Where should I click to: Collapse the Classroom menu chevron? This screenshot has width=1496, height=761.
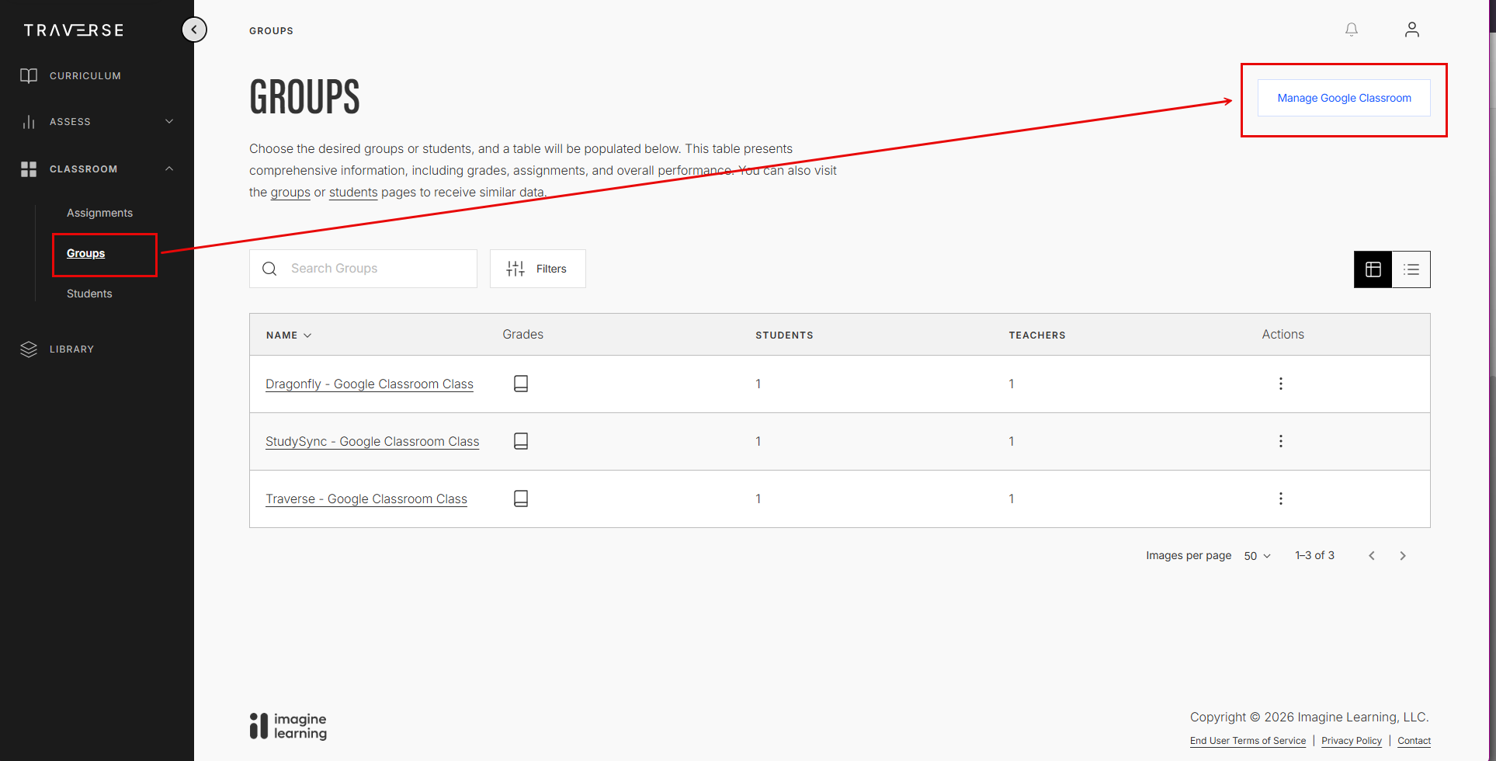(x=169, y=169)
